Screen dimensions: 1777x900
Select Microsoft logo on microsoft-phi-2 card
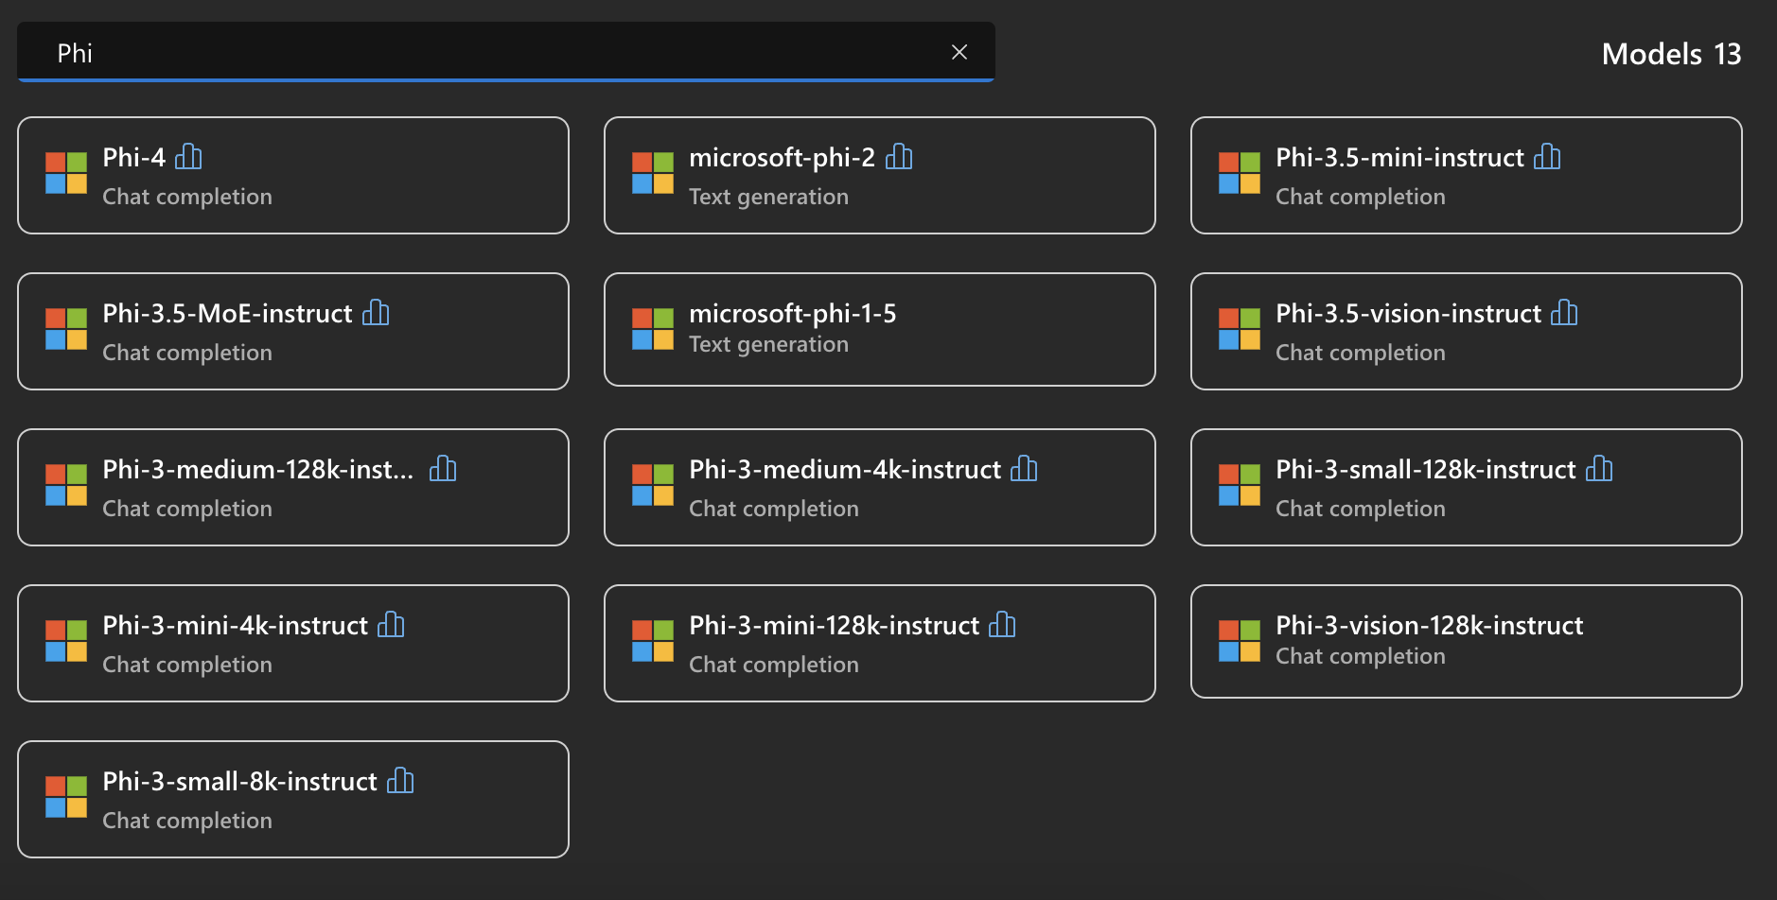pos(653,173)
